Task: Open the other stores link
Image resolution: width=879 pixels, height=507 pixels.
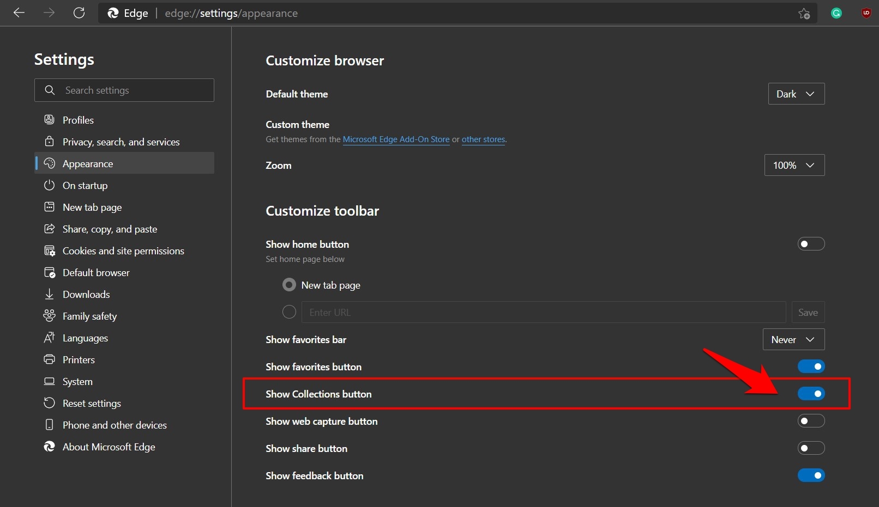Action: click(x=483, y=139)
